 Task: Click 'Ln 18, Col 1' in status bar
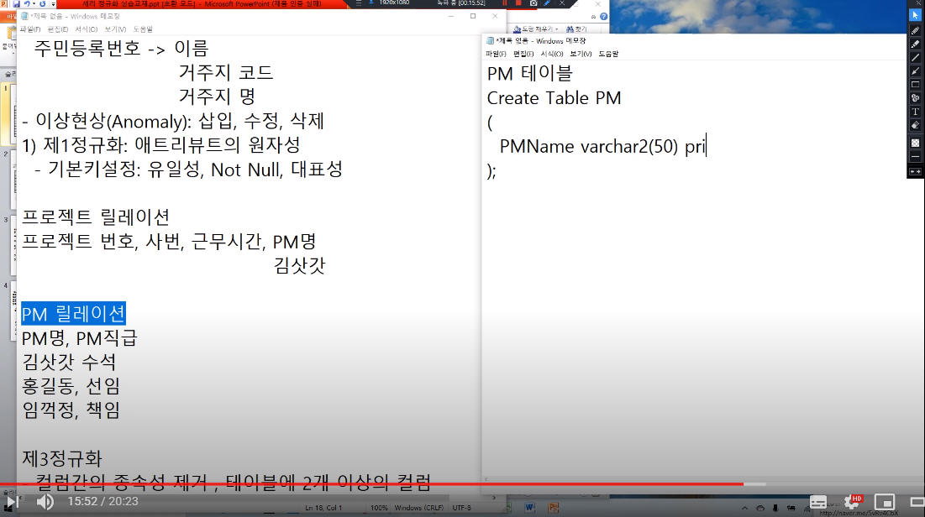[323, 508]
